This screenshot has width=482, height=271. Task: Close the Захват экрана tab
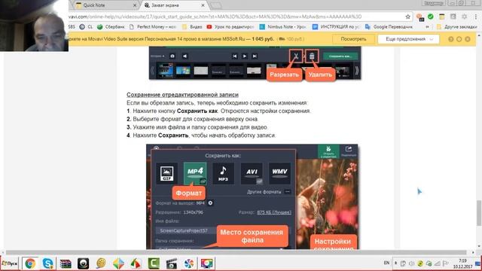coord(203,5)
